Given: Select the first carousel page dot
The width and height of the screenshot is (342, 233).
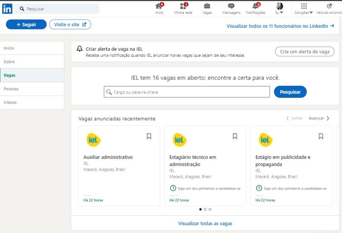Looking at the screenshot, I should coord(200,209).
